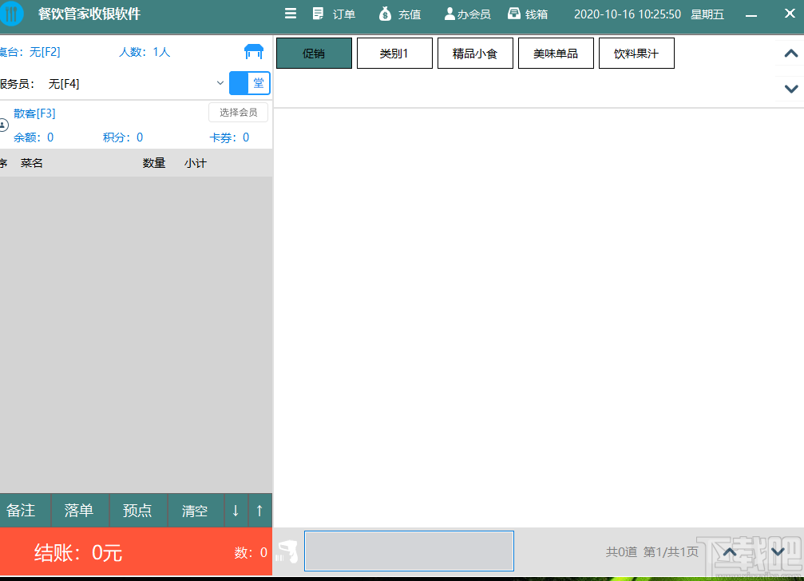Click the search input field at bottom
Image resolution: width=804 pixels, height=581 pixels.
coord(409,551)
